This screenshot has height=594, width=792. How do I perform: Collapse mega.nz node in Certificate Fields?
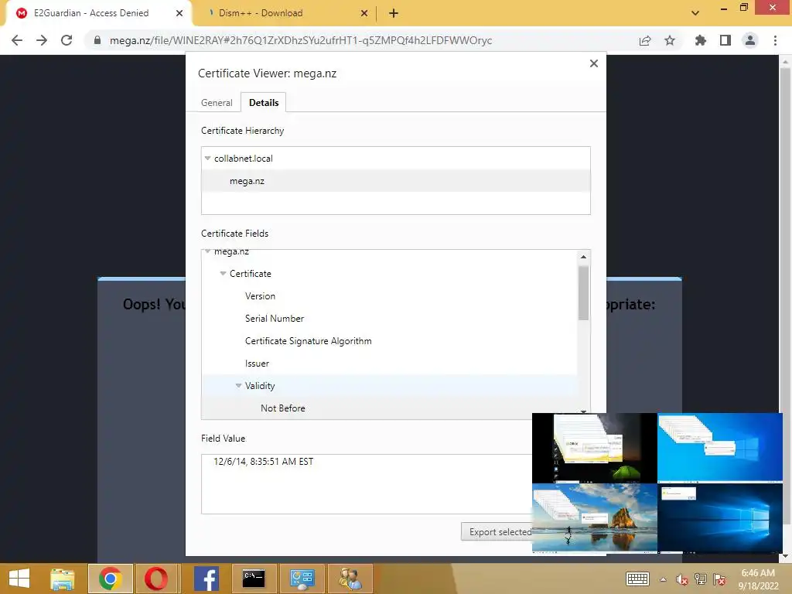point(207,251)
